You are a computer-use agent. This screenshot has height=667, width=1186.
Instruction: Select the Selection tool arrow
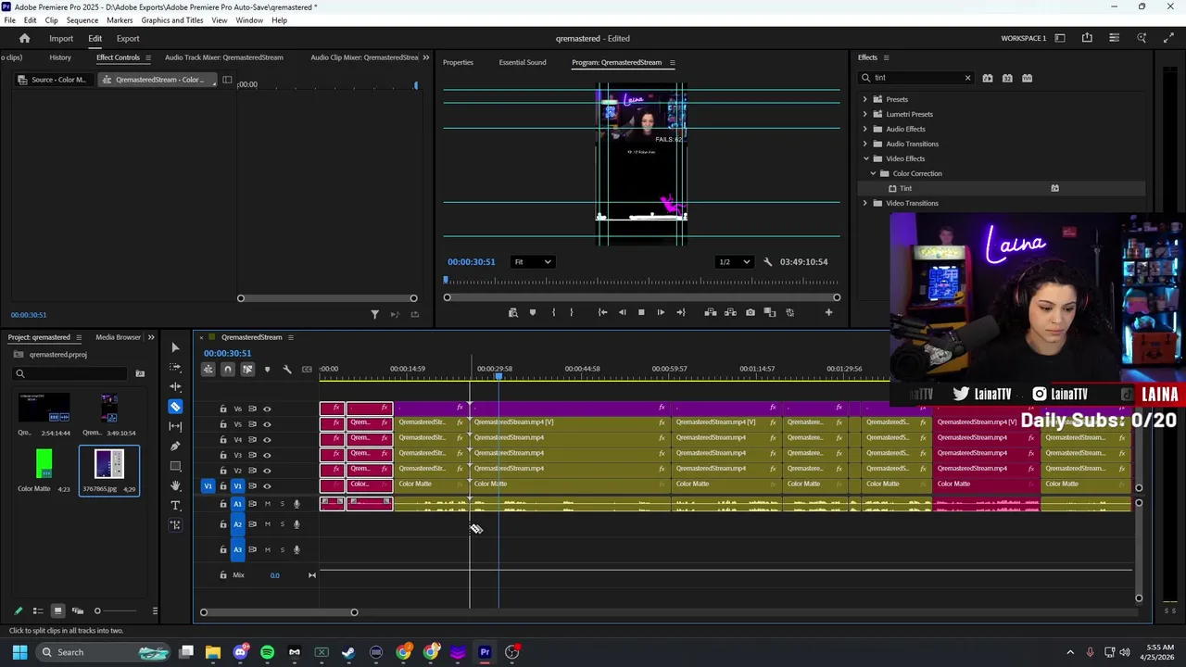coord(175,347)
